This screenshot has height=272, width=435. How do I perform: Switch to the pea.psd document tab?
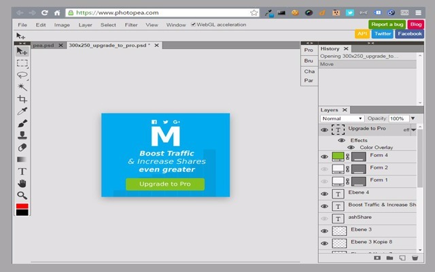[44, 45]
